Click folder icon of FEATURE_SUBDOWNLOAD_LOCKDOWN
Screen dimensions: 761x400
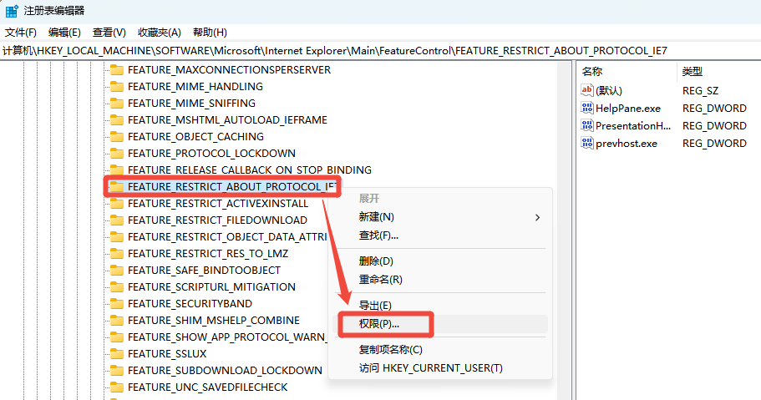point(116,371)
